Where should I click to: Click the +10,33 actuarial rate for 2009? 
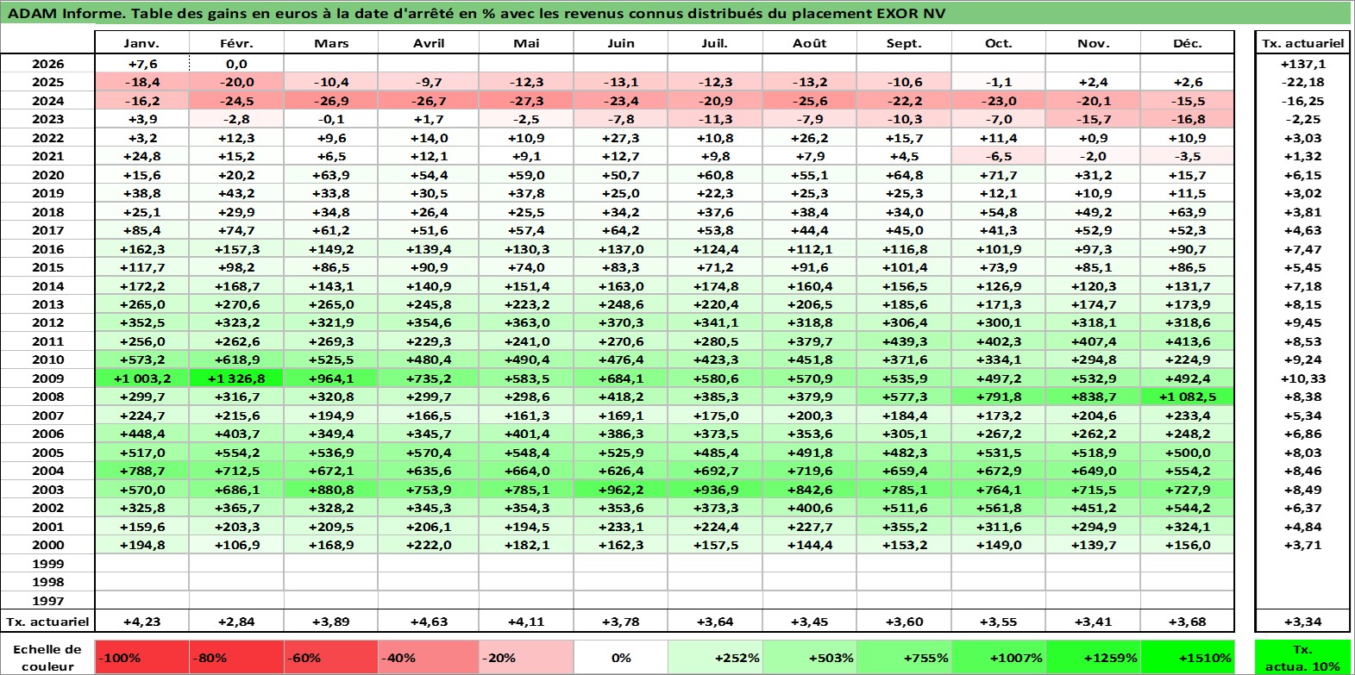[1302, 378]
